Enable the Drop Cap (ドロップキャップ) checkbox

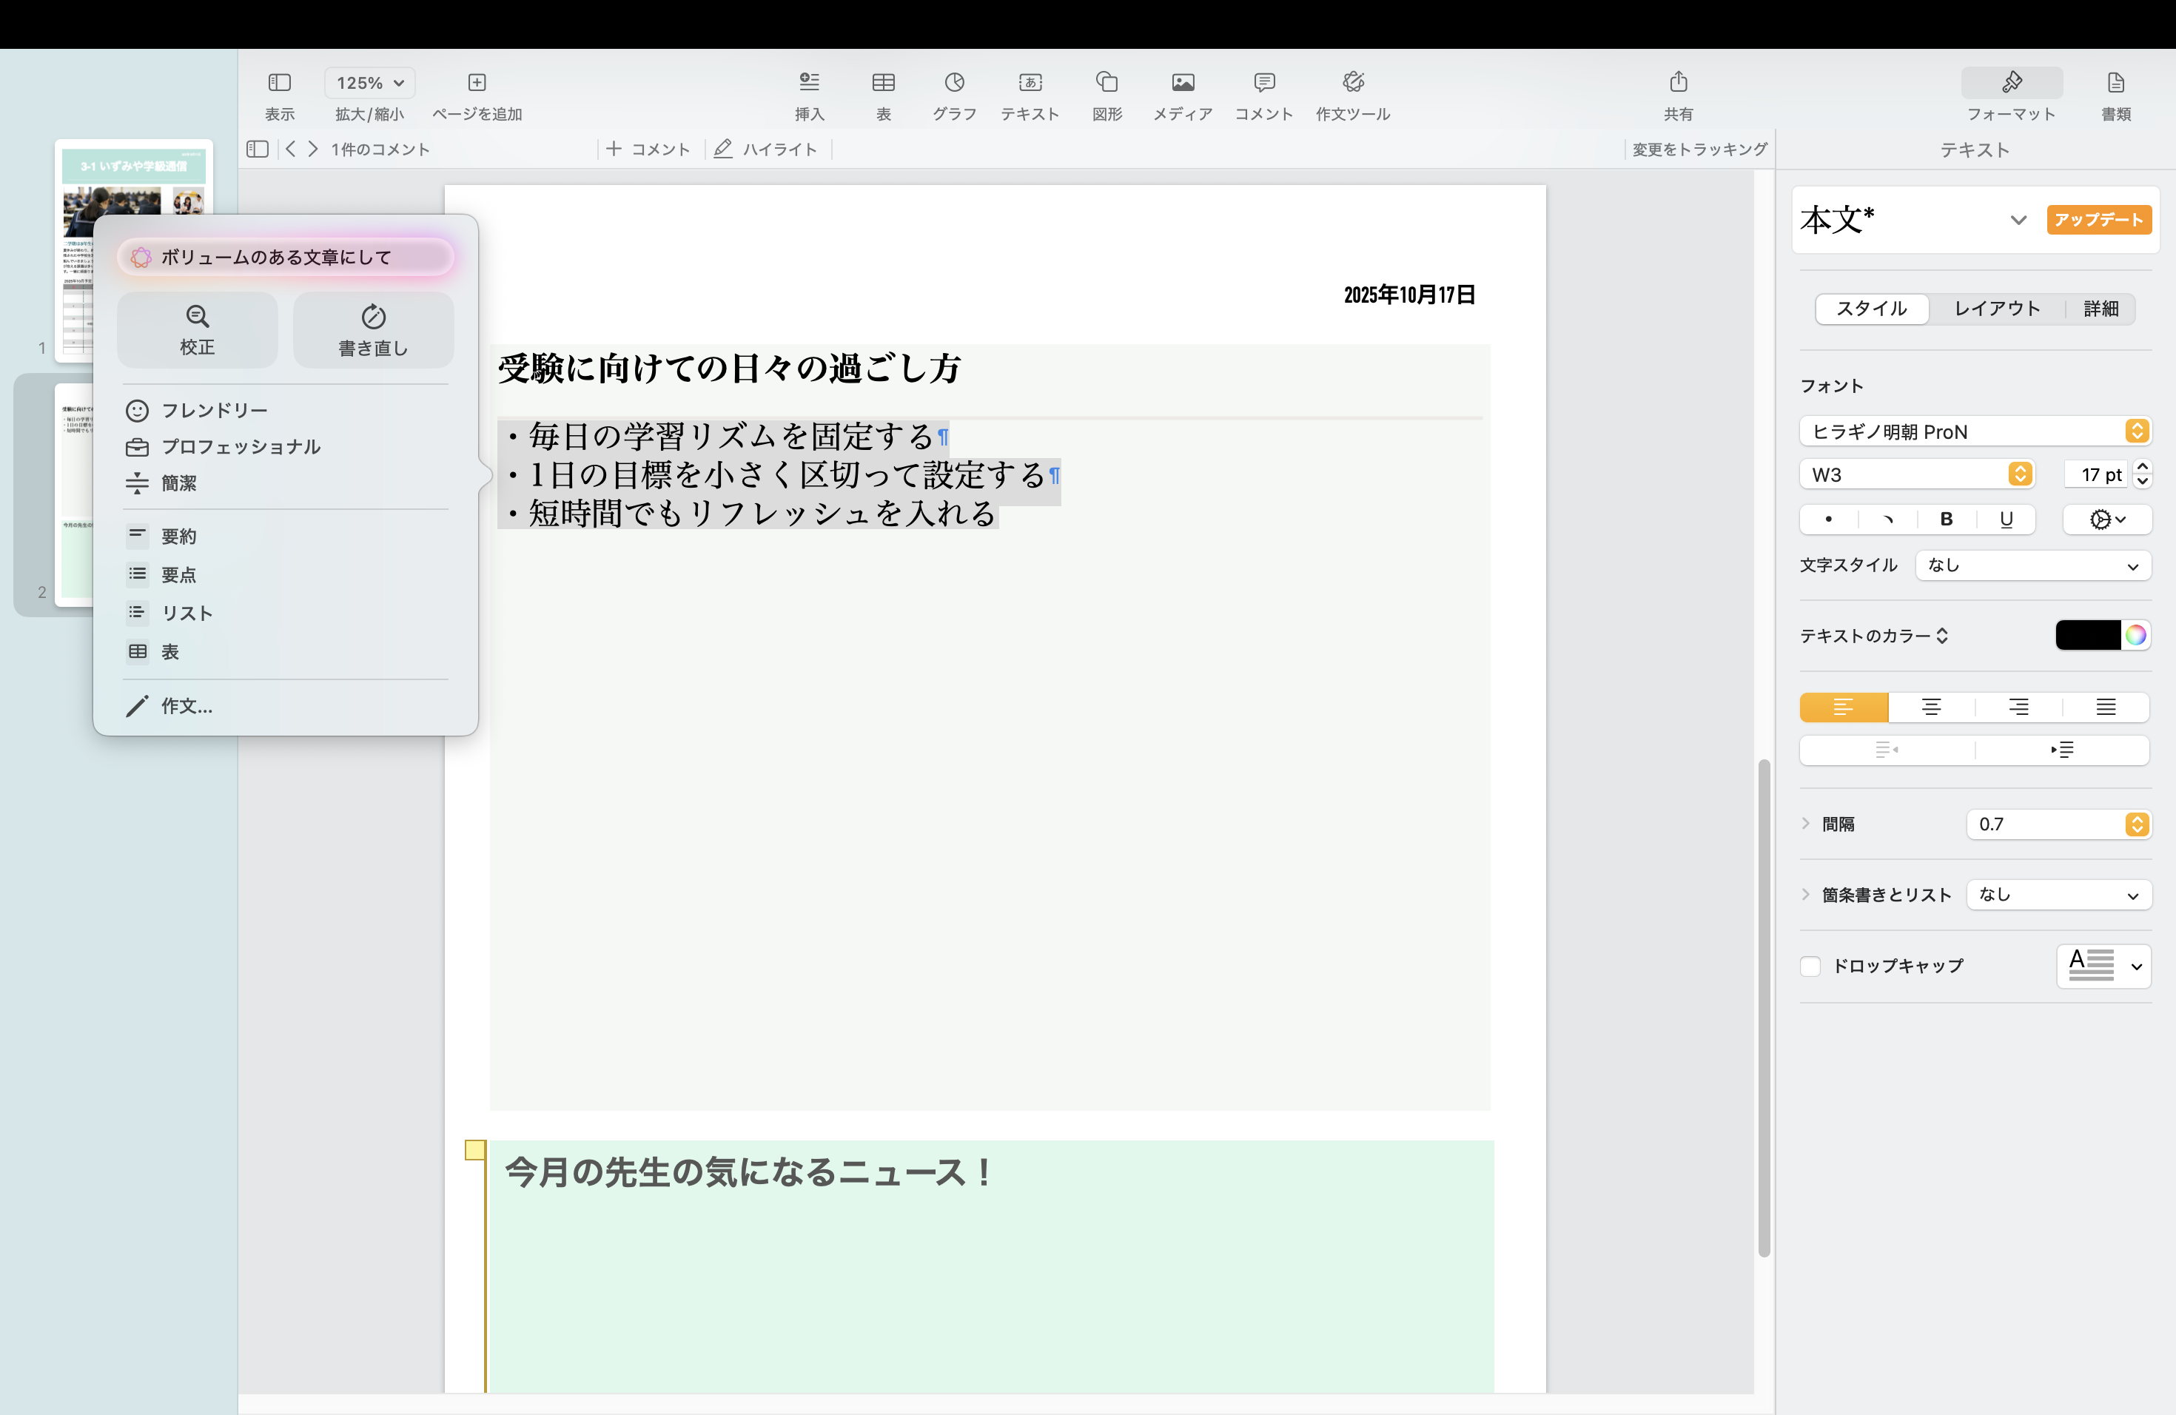point(1810,967)
